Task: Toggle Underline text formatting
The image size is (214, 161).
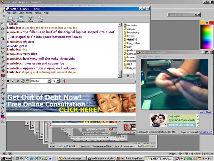Action: pos(18,81)
